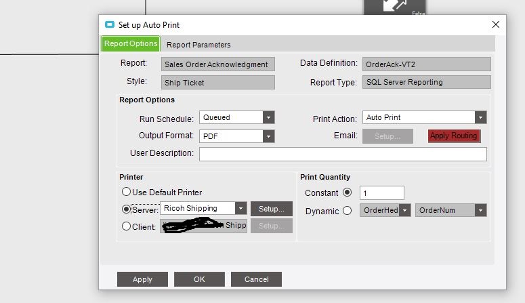Choose Dynamic print quantity option
Screen dimensions: 525x303
click(348, 211)
